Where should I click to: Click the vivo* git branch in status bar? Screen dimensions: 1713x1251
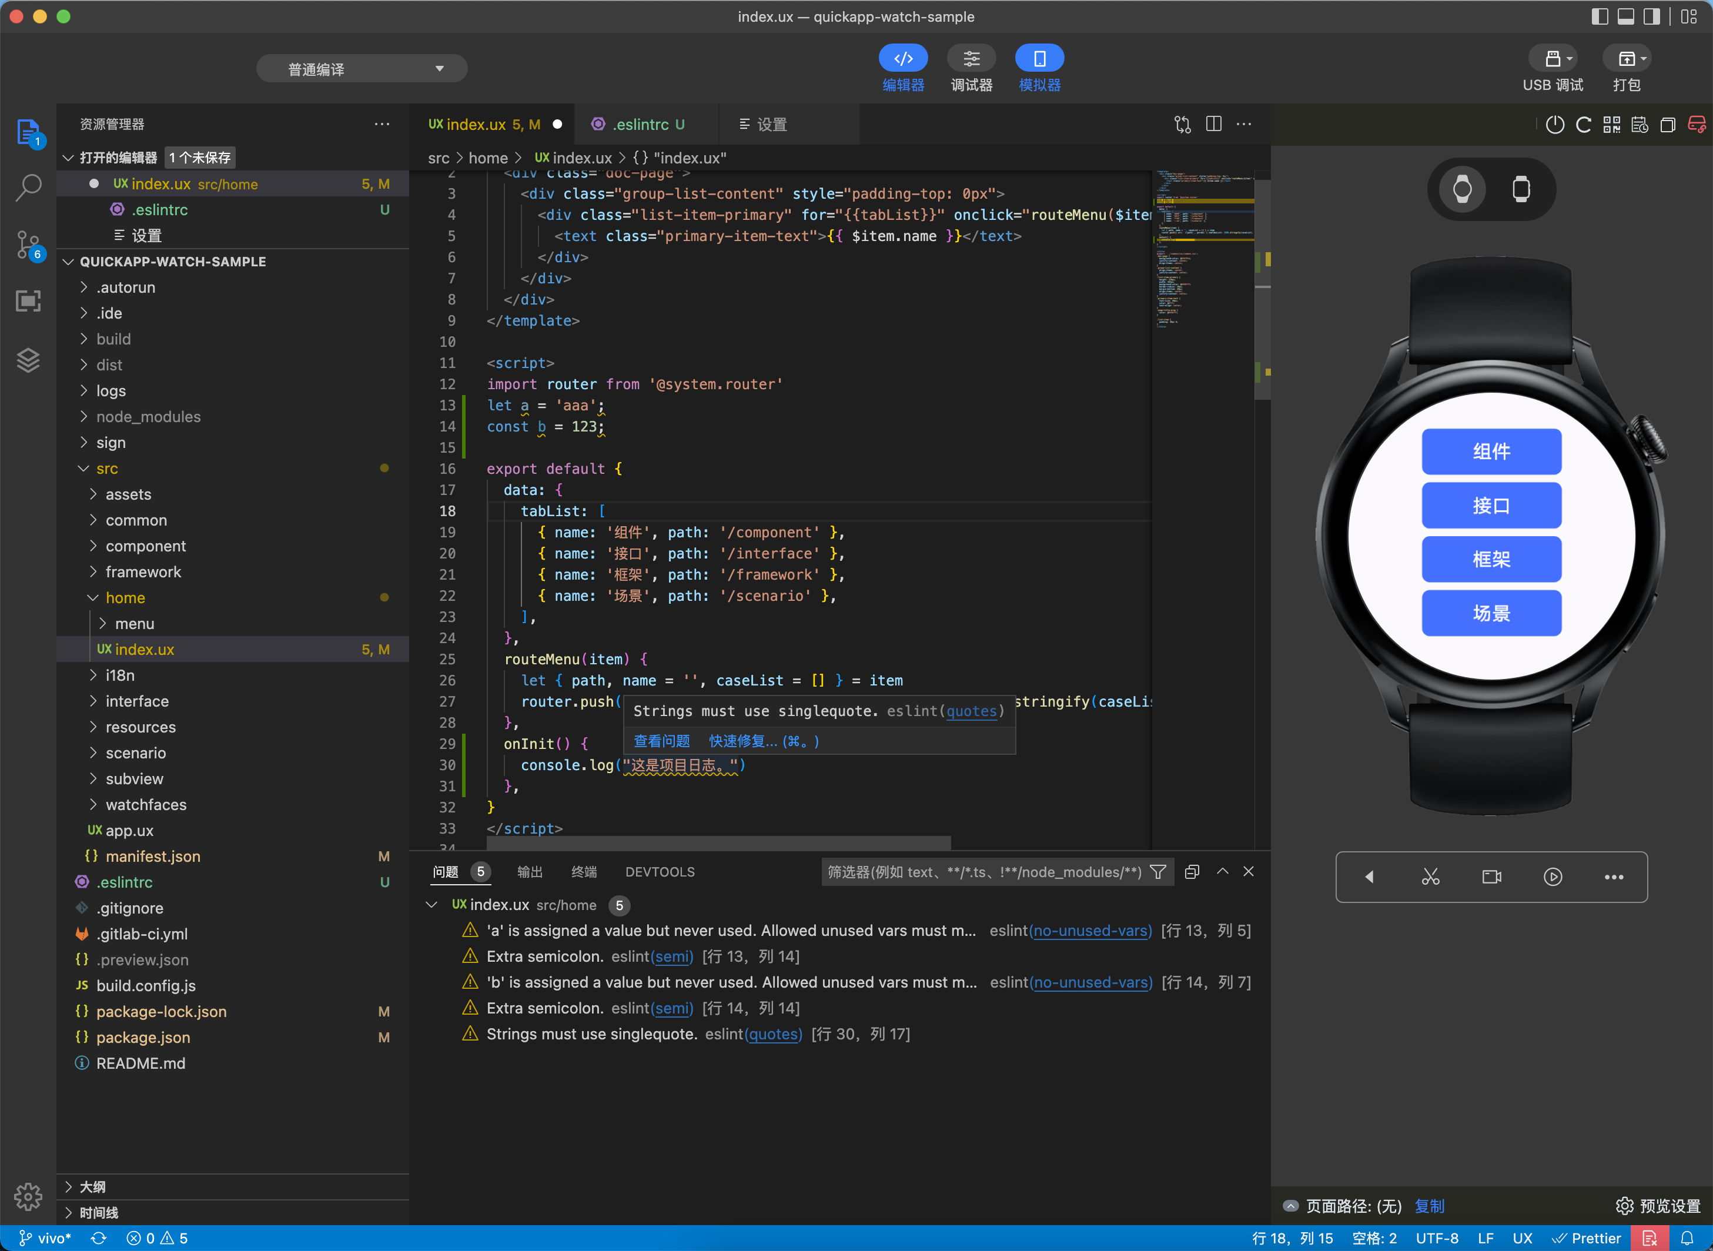[x=45, y=1238]
